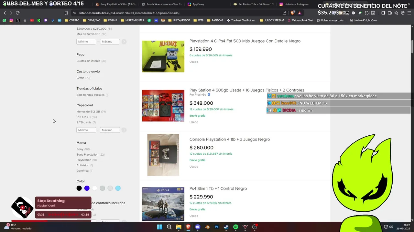Filter capacity Menos de 512 GB
414x232 pixels.
[x=91, y=111]
